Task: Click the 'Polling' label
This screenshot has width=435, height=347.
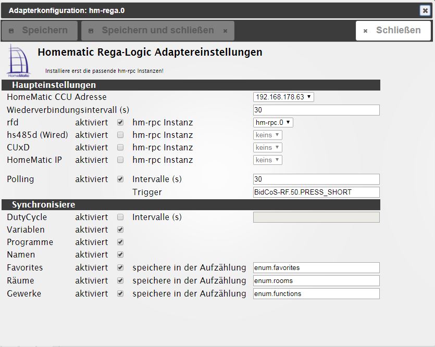Action: coord(20,179)
